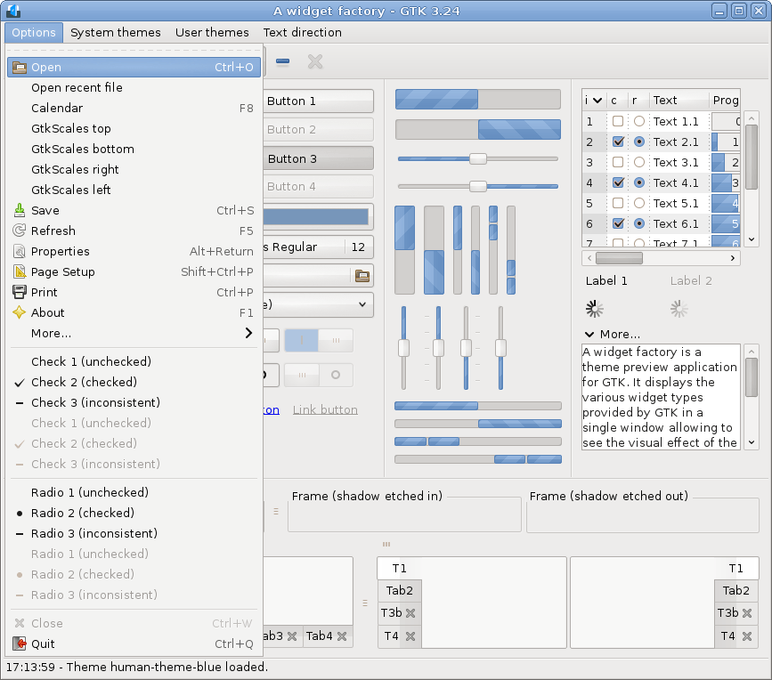772x680 pixels.
Task: Open the System themes menu
Action: point(116,32)
